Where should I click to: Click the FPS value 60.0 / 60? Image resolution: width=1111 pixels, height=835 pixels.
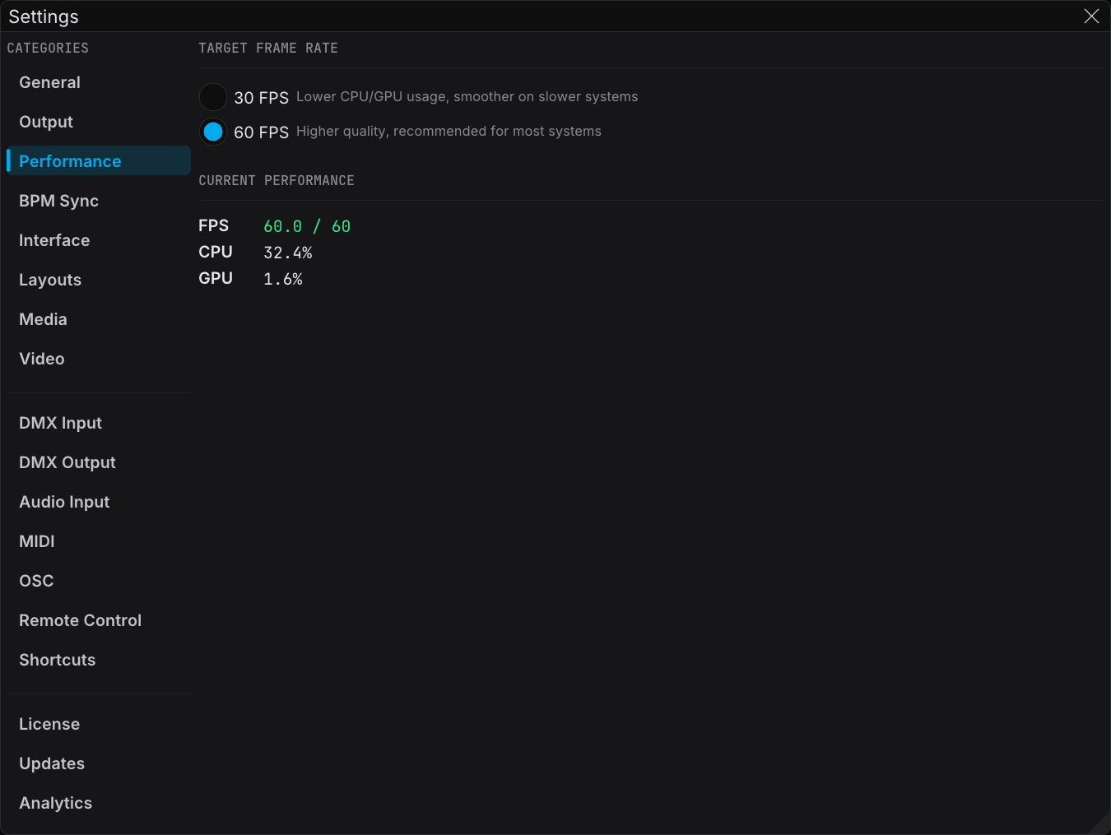click(307, 226)
